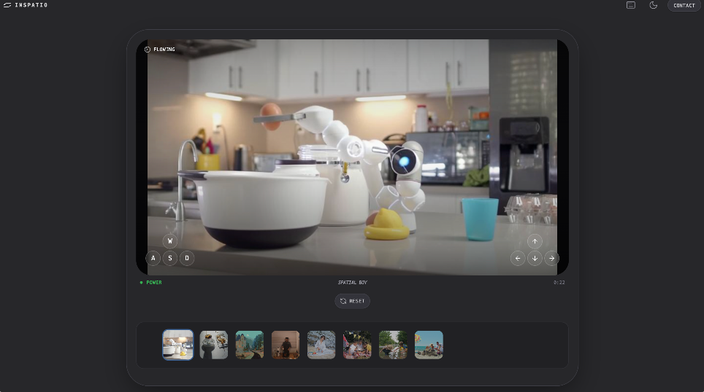704x392 pixels.
Task: Click the FLOWING status label in the viewer
Action: point(160,50)
